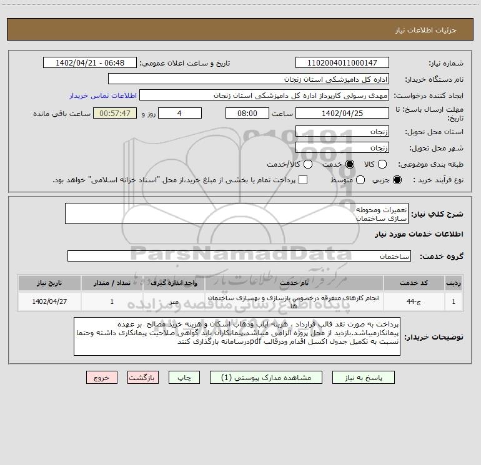
Task: Click the بازگشت back button
Action: (x=143, y=378)
